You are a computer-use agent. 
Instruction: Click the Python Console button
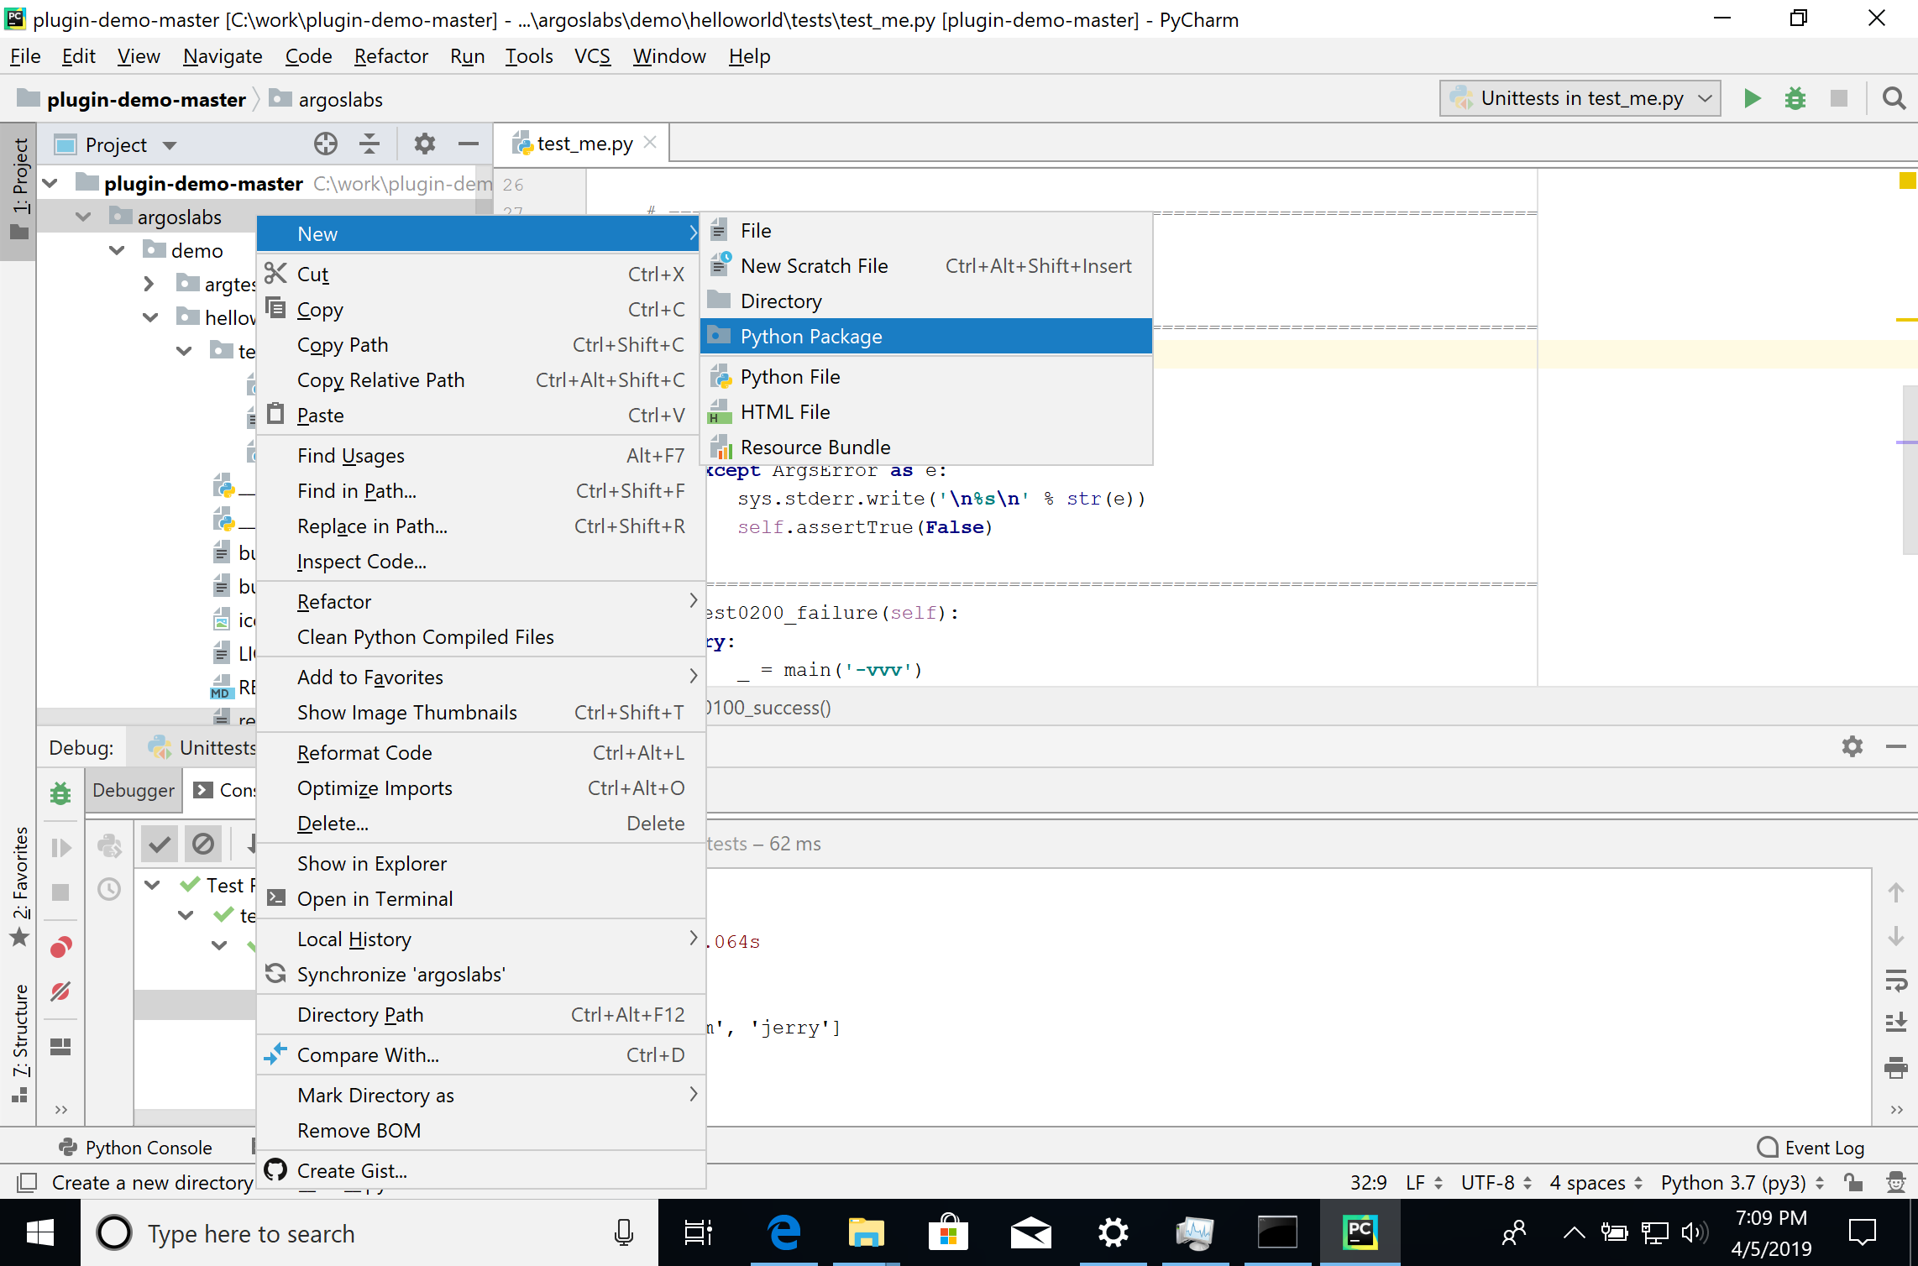[136, 1147]
